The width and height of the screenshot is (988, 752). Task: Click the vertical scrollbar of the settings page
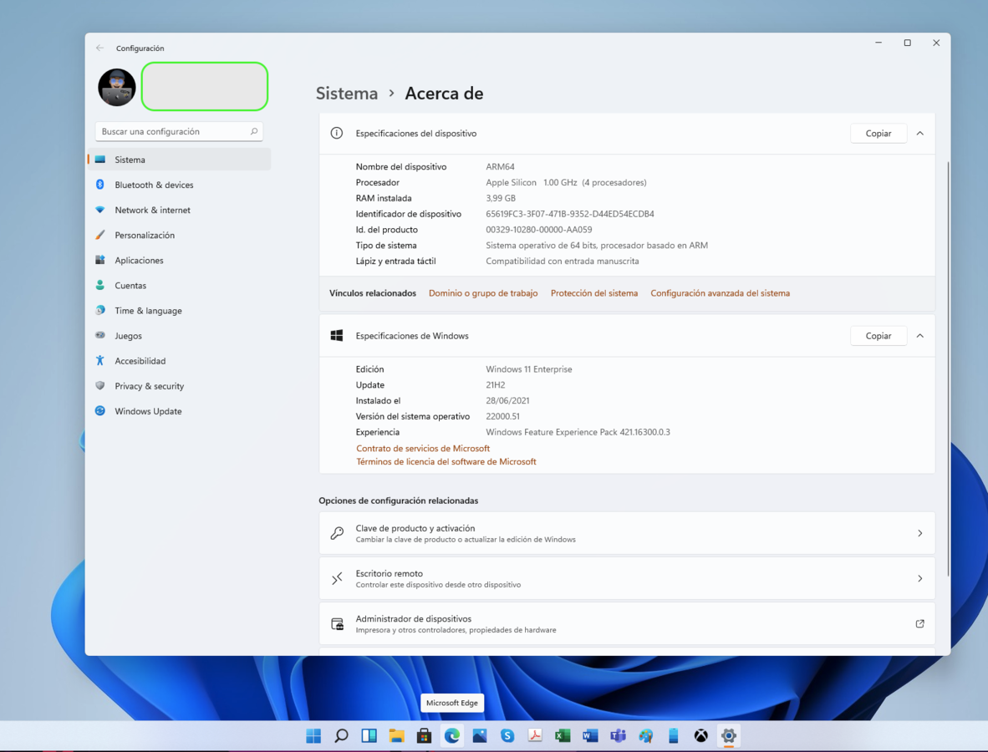tap(948, 368)
